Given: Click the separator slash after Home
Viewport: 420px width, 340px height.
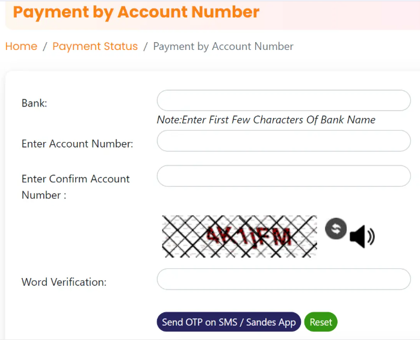Looking at the screenshot, I should tap(45, 46).
